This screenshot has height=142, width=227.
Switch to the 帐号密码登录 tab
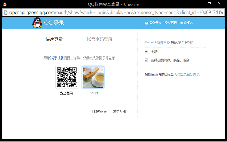(100, 39)
